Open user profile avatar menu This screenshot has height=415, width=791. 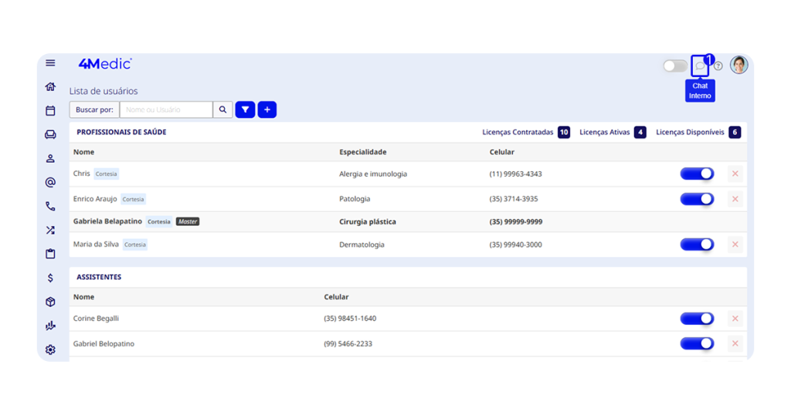pos(739,65)
